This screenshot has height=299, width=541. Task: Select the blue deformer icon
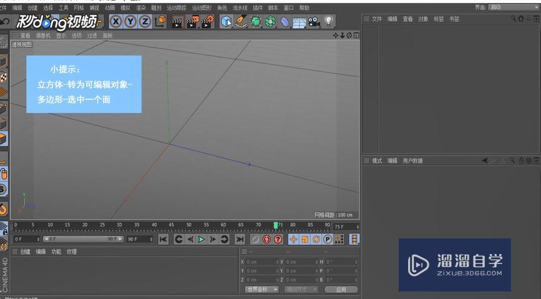(x=285, y=22)
